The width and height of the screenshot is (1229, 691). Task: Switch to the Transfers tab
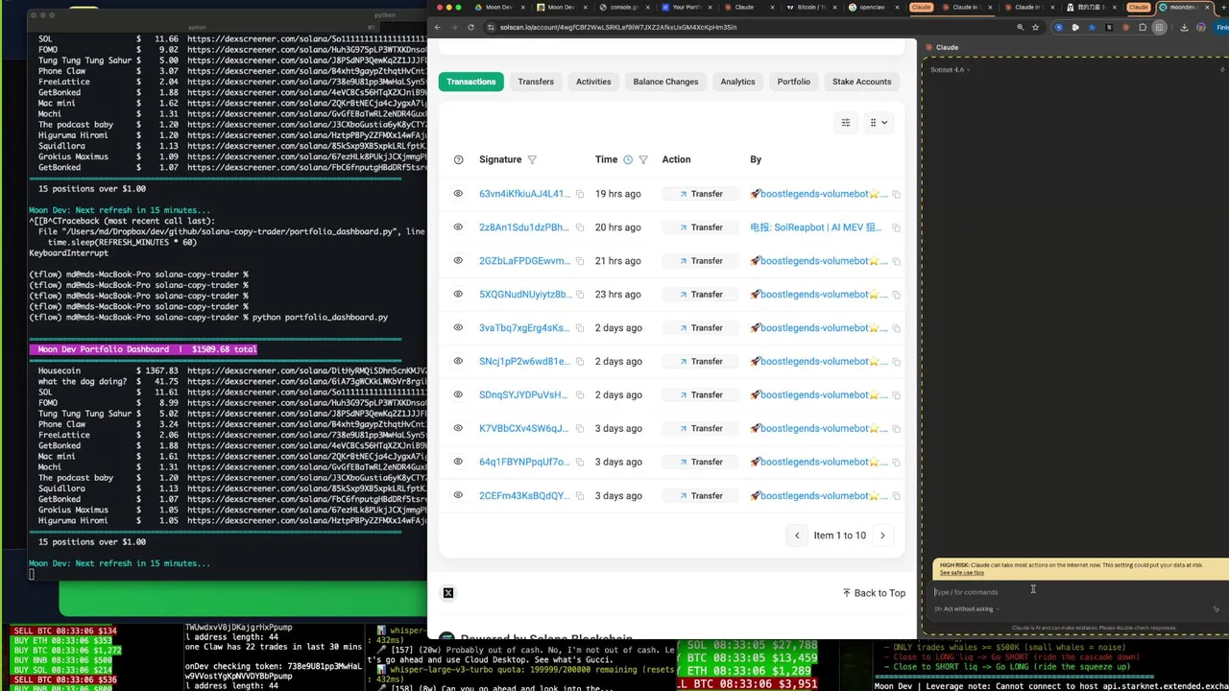coord(536,82)
